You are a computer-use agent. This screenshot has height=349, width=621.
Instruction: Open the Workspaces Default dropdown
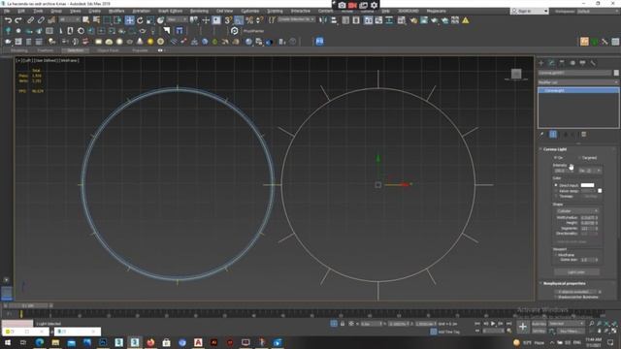click(x=598, y=11)
